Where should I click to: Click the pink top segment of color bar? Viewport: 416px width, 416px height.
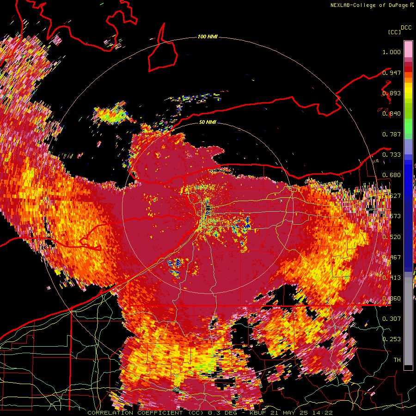pos(408,49)
